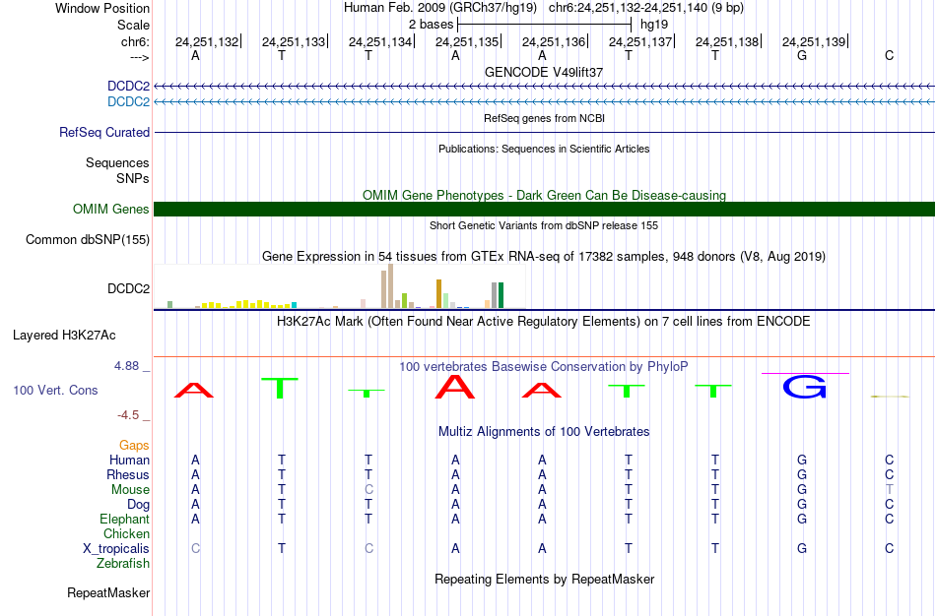The height and width of the screenshot is (616, 936).
Task: Click the Window Position label
Action: (x=102, y=8)
